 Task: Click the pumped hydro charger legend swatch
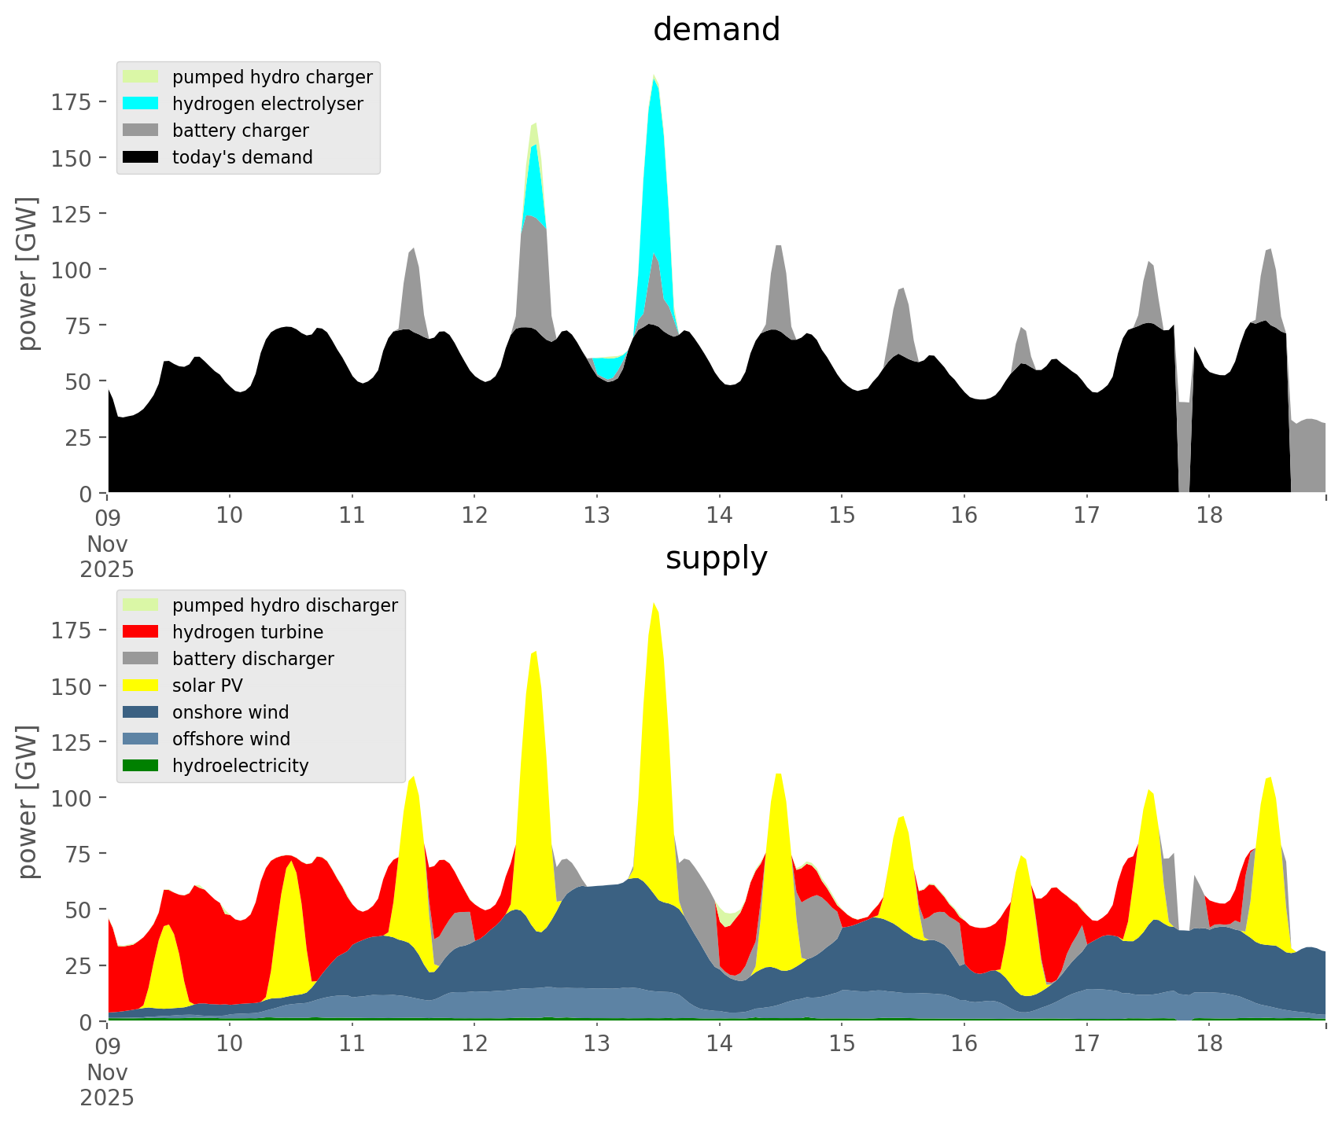[141, 77]
